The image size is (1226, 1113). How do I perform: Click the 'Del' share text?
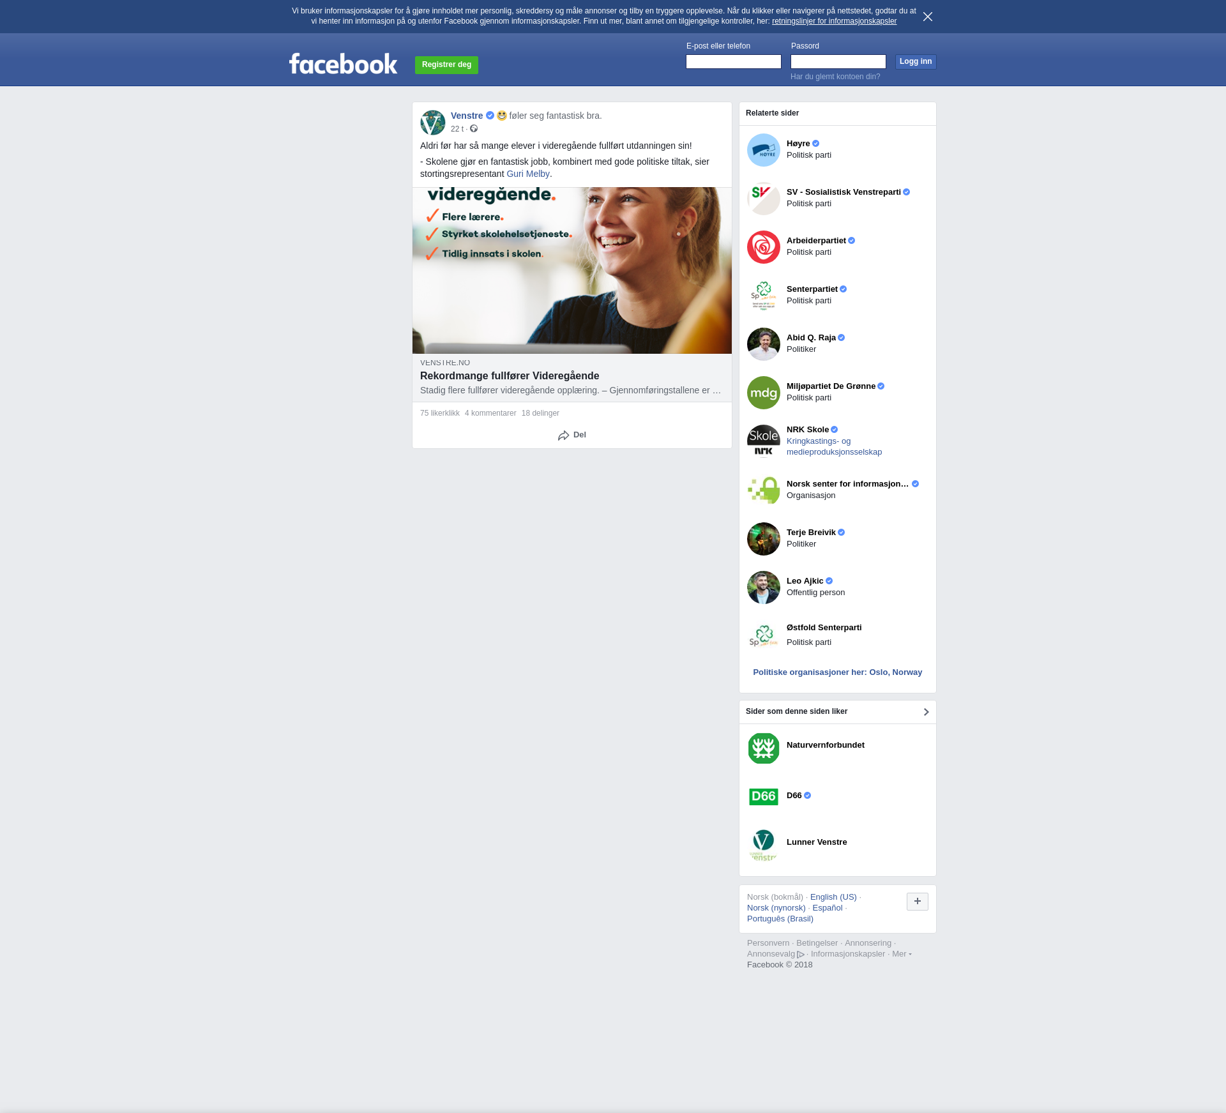(580, 435)
